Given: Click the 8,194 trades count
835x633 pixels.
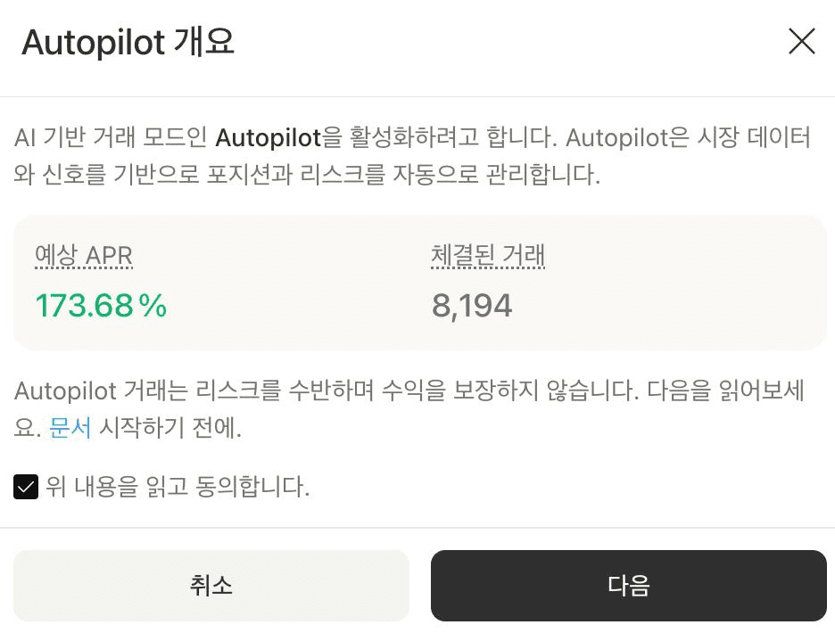Looking at the screenshot, I should point(472,306).
